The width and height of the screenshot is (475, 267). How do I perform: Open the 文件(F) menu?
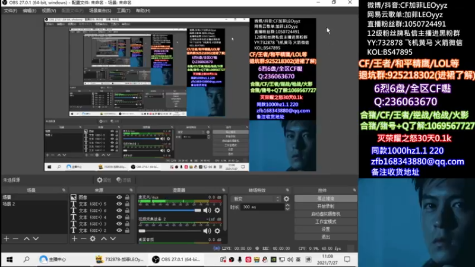click(x=11, y=11)
